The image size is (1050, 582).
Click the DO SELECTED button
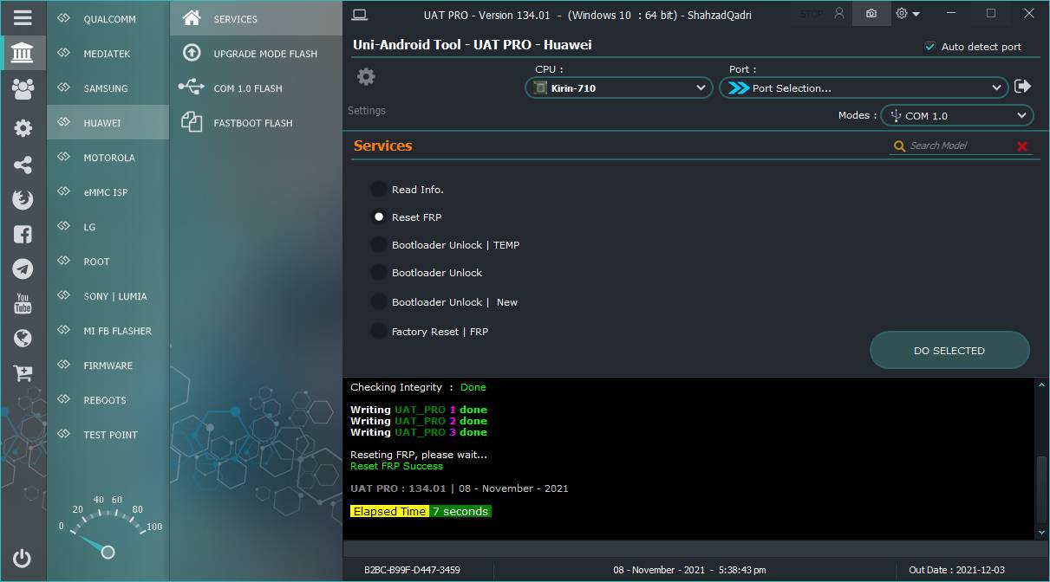click(949, 351)
